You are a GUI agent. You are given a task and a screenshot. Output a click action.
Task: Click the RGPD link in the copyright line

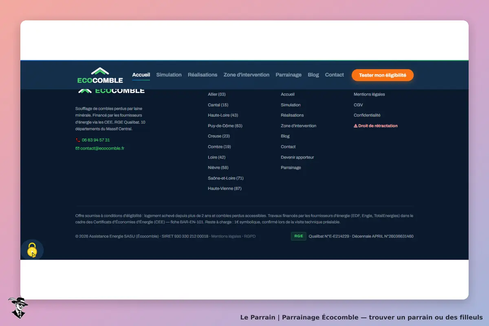pyautogui.click(x=250, y=236)
